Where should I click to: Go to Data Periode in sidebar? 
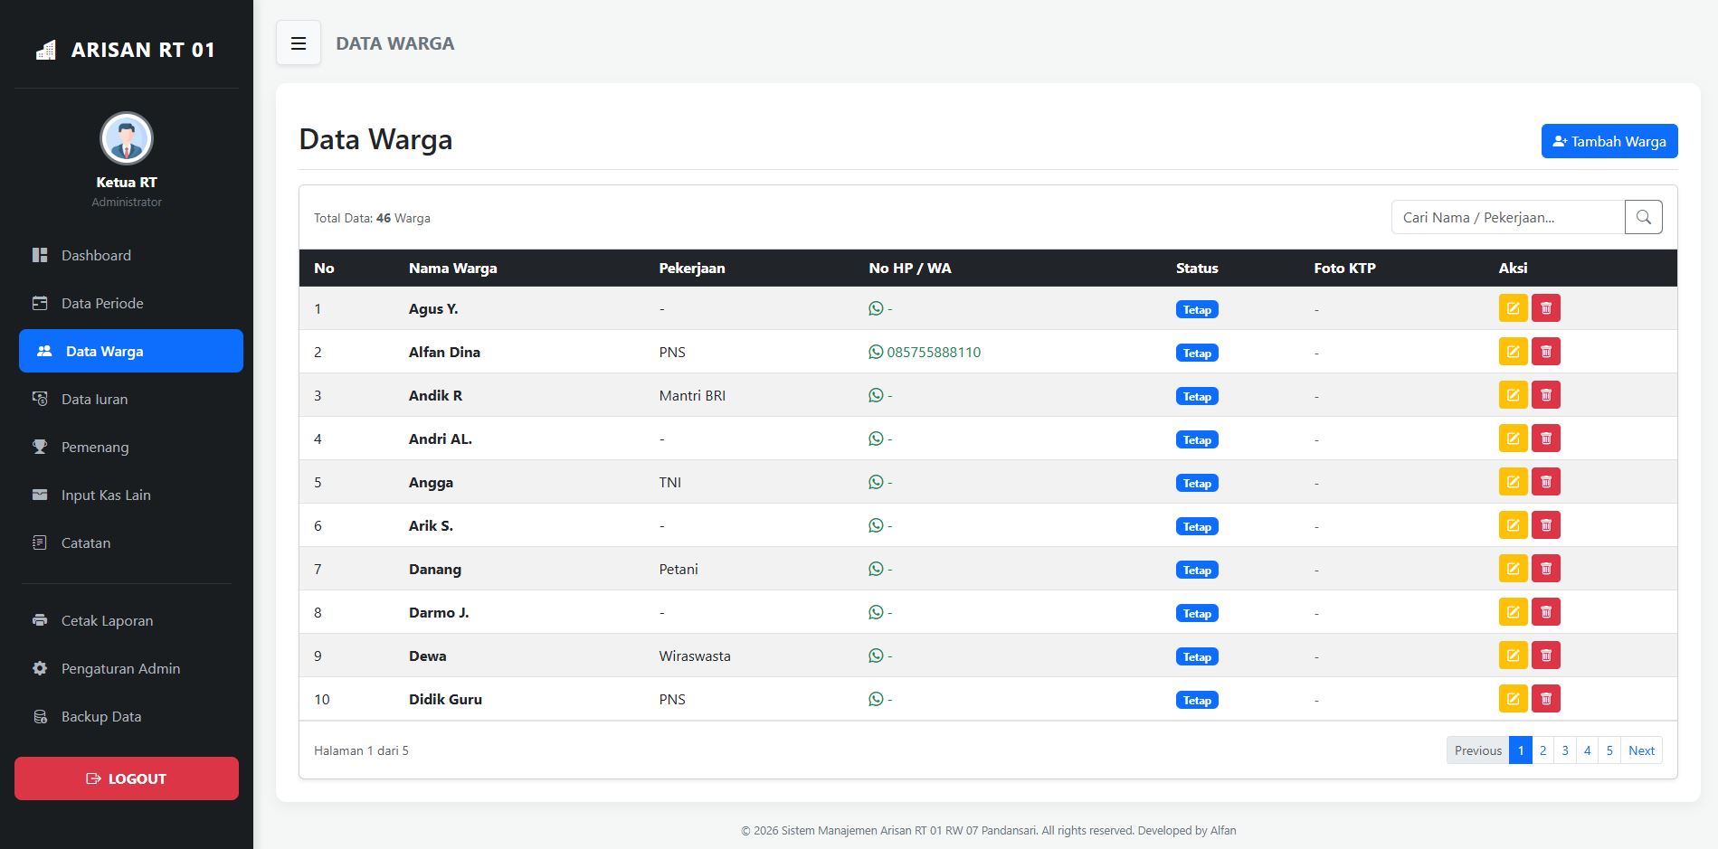coord(102,304)
